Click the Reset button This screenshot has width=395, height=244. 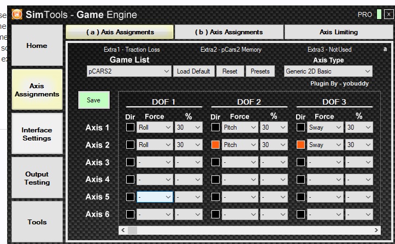230,71
